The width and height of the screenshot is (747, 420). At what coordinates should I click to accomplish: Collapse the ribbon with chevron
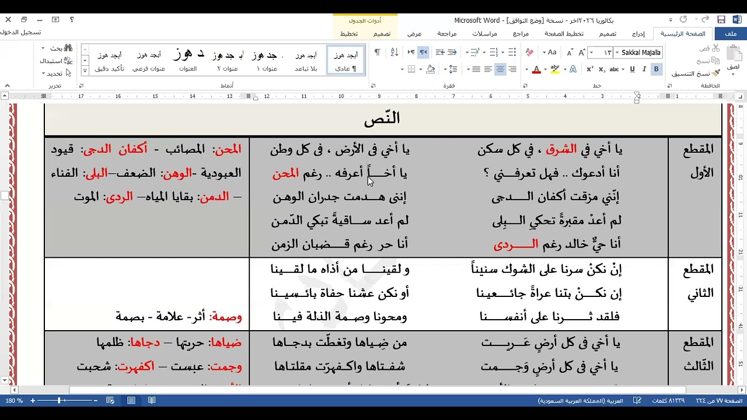[9, 86]
